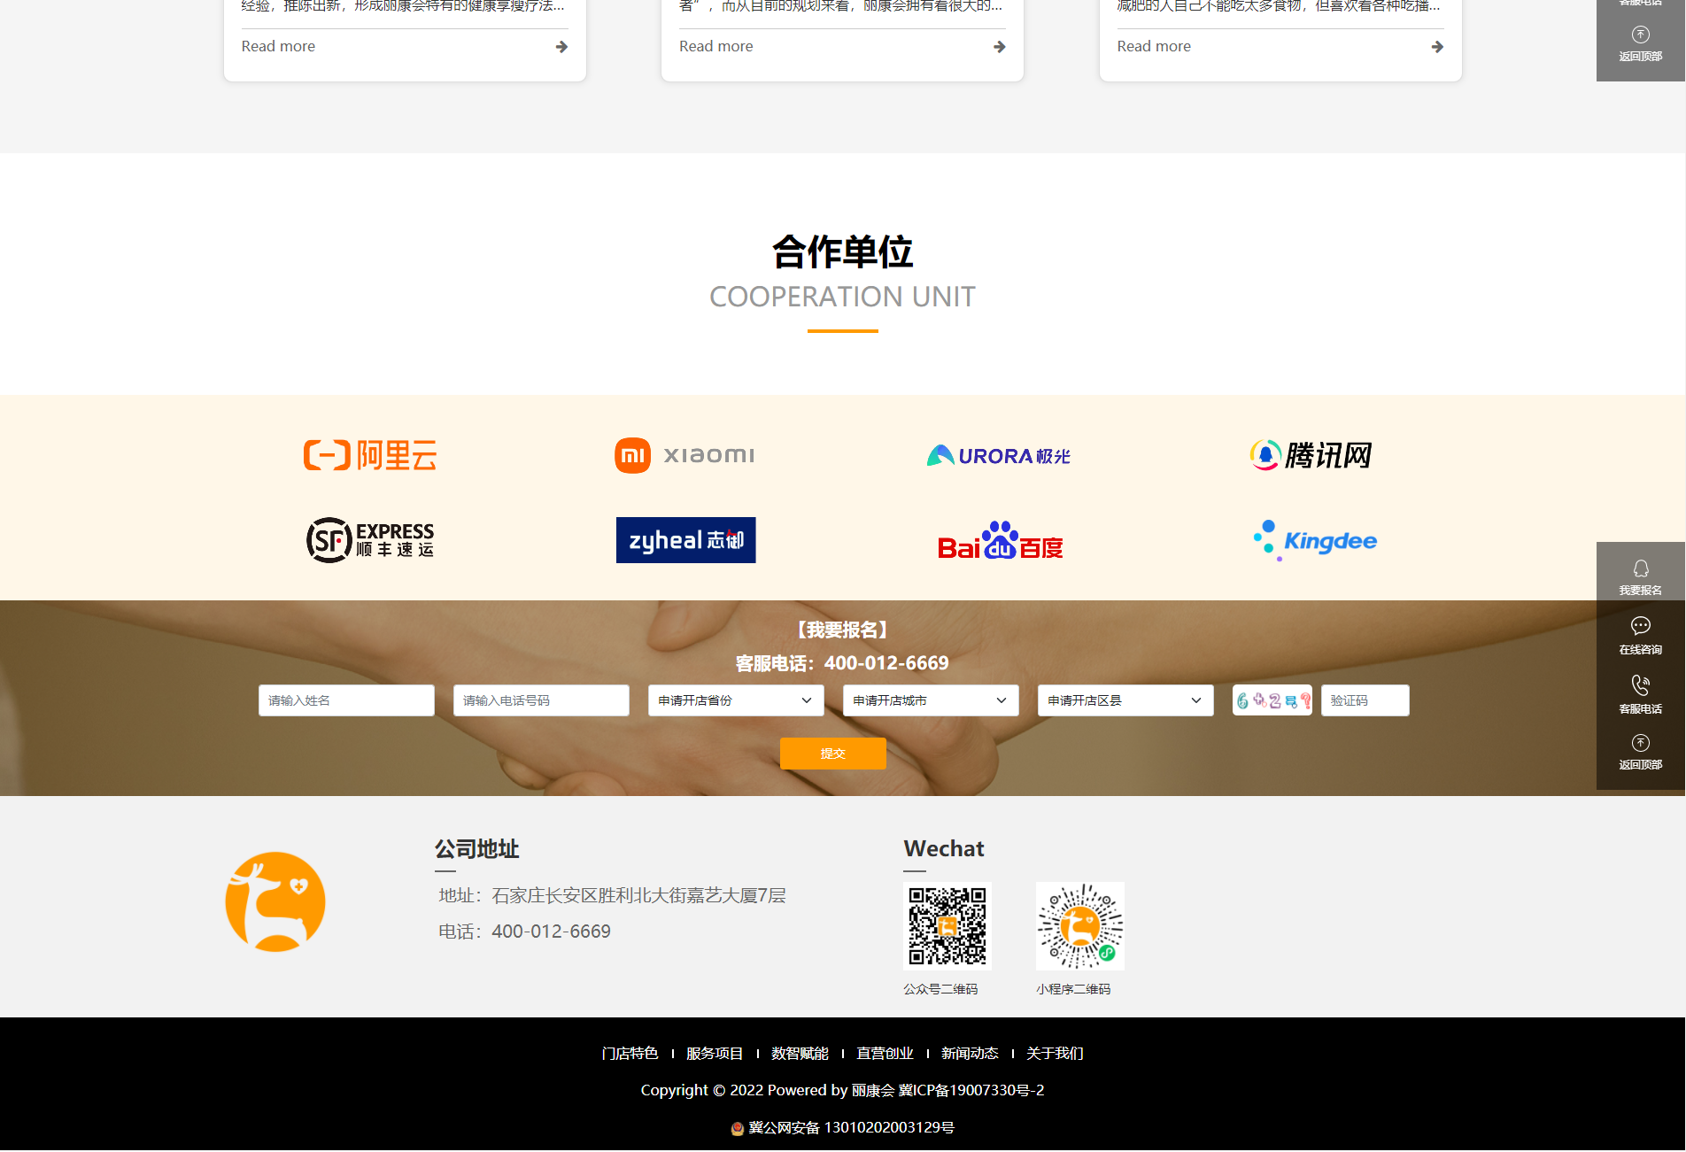Viewport: 1686px width, 1152px height.
Task: Expand the 申请开店省份 province dropdown
Action: [x=735, y=700]
